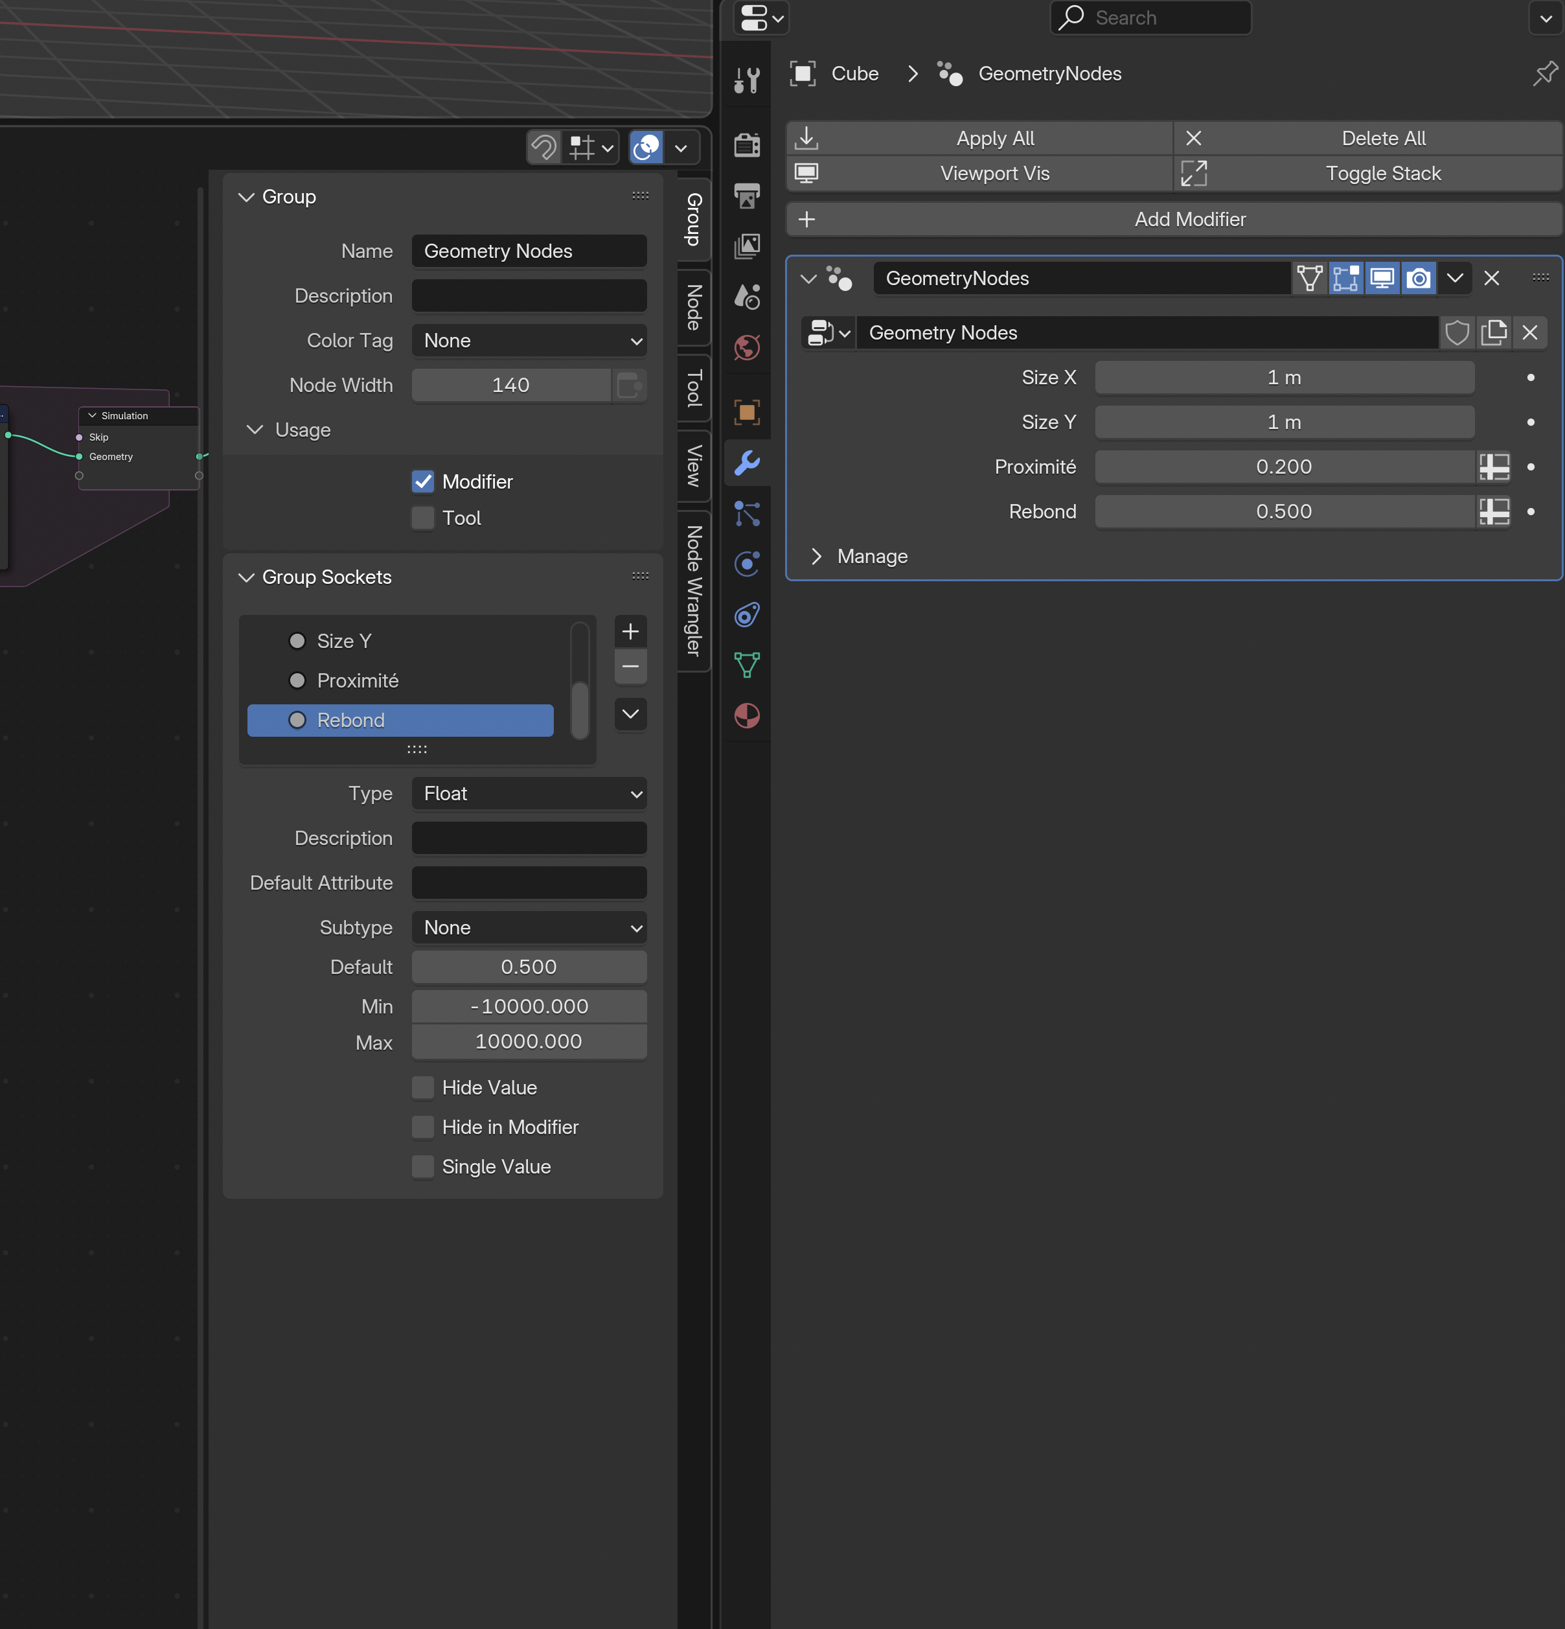Enable the Hide Value checkbox

423,1088
